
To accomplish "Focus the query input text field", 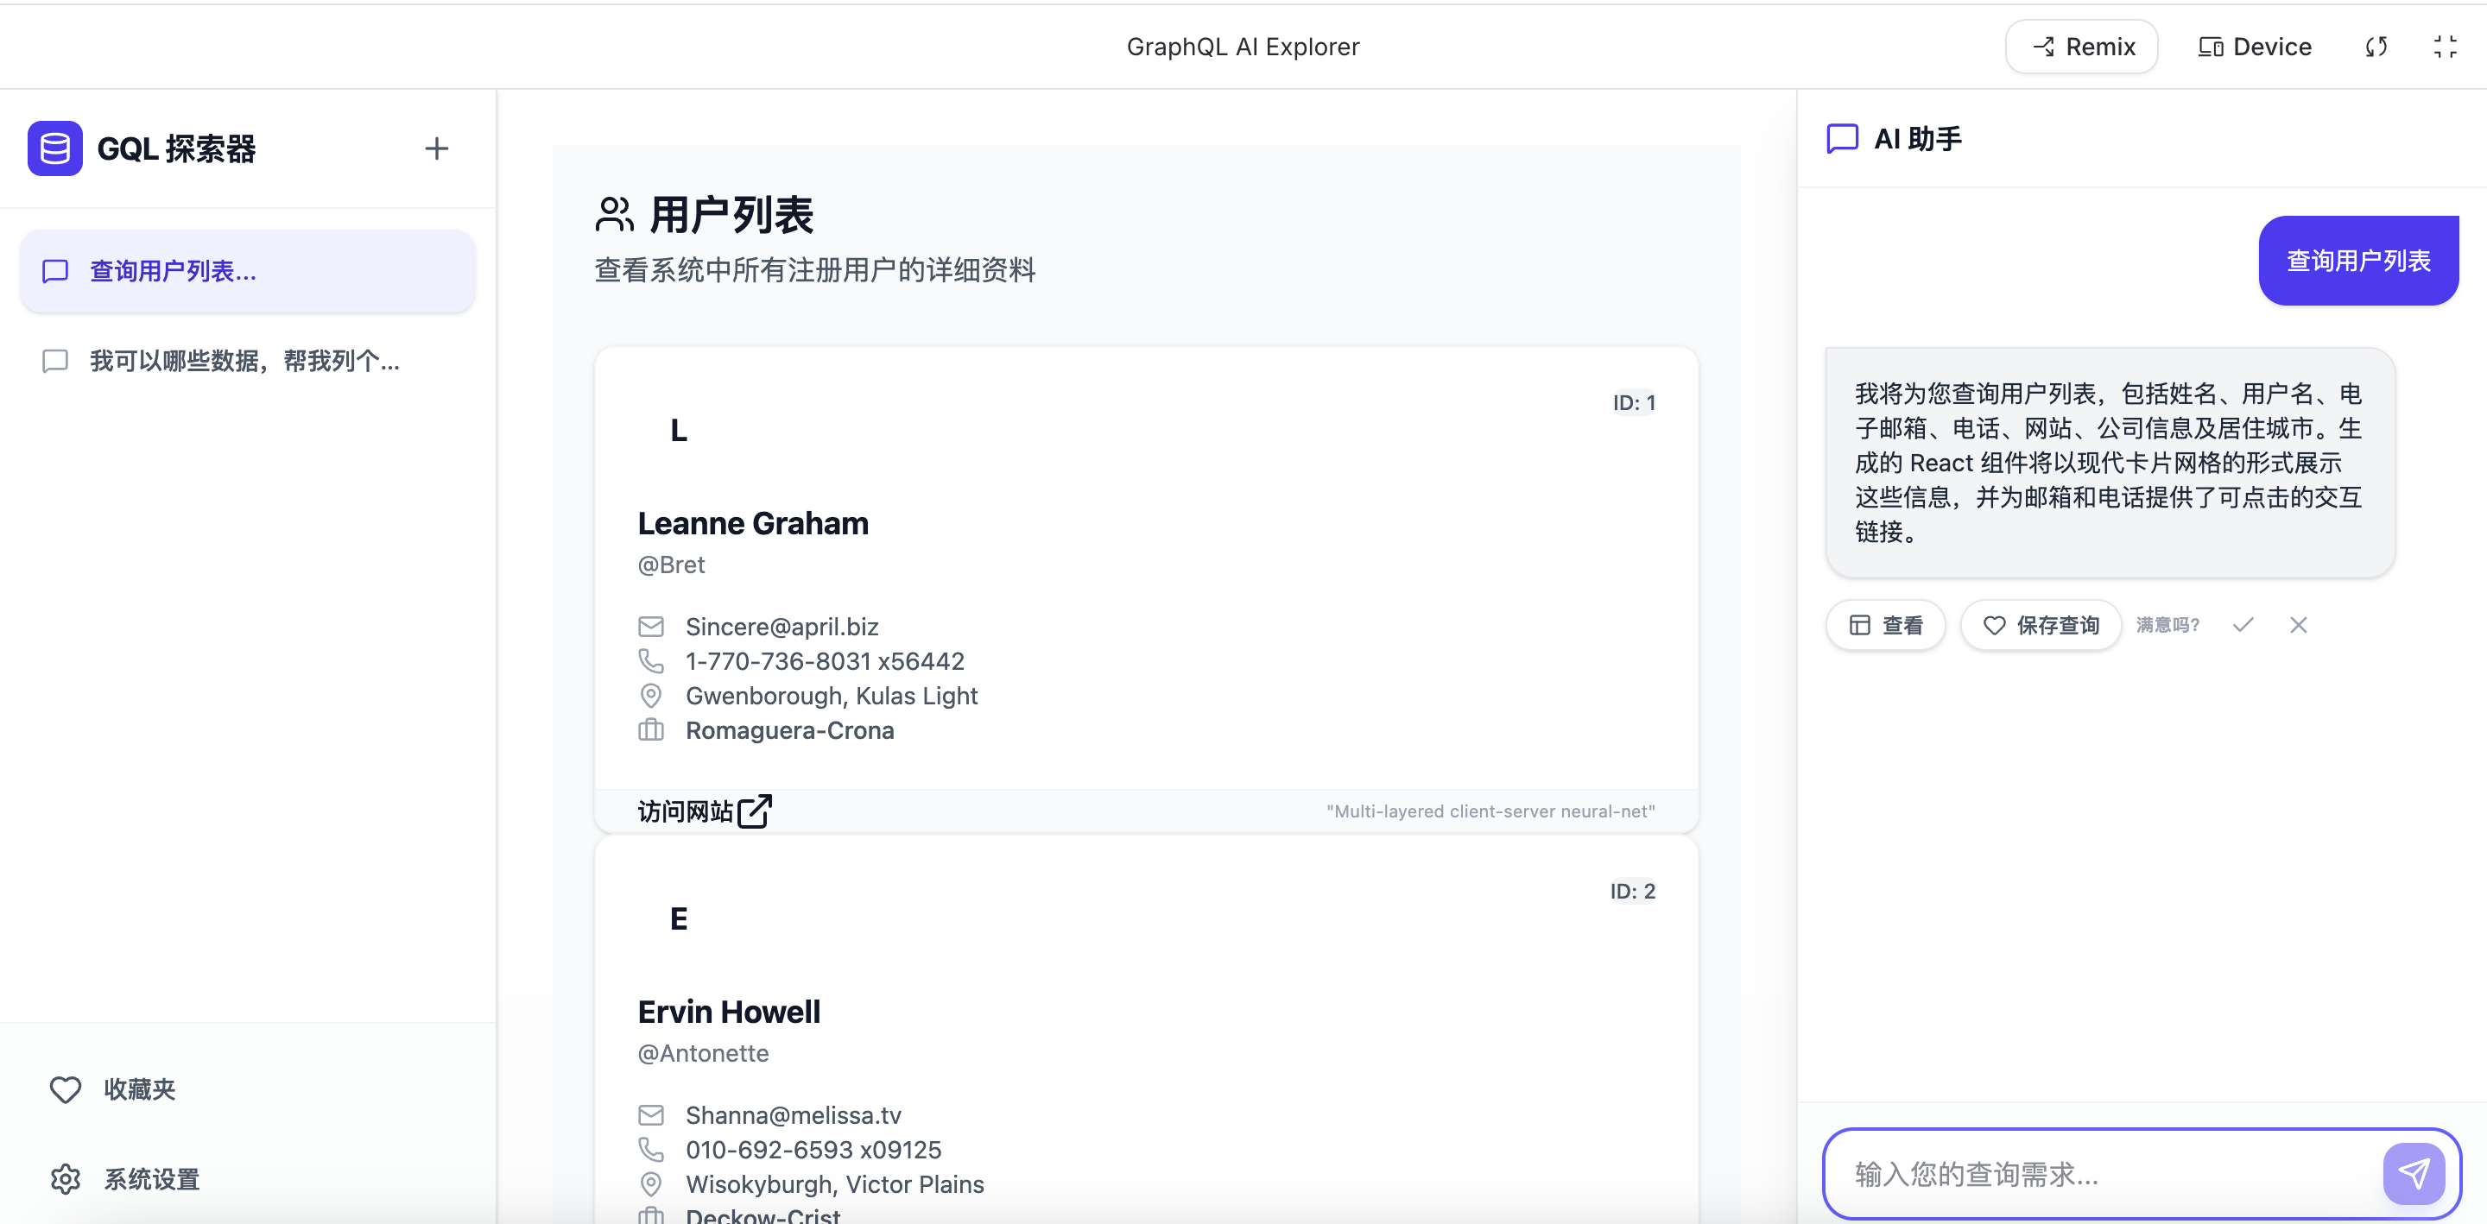I will pyautogui.click(x=2104, y=1174).
